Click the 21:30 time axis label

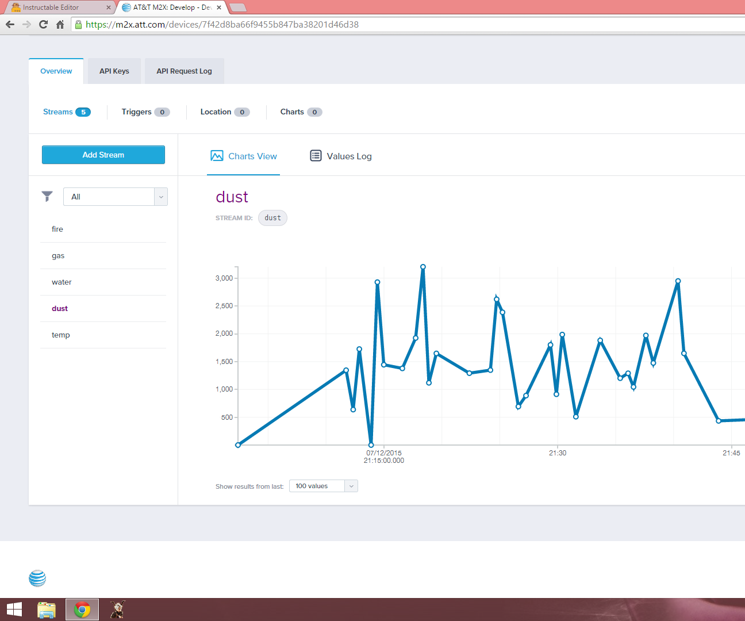point(558,453)
